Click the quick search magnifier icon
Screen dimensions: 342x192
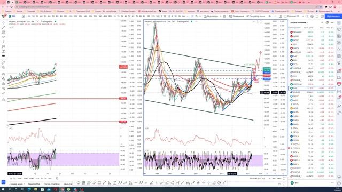[x=307, y=17]
